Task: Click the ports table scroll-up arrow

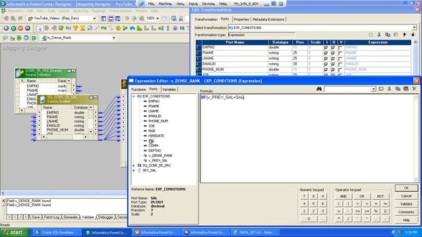Action: pyautogui.click(x=415, y=42)
